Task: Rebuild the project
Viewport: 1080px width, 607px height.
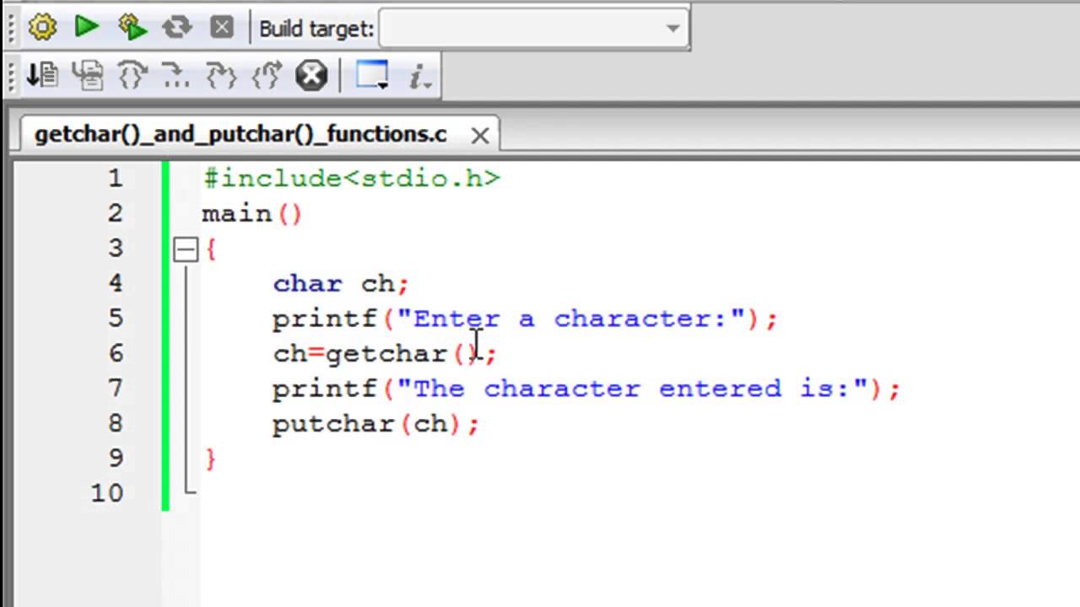Action: (x=176, y=27)
